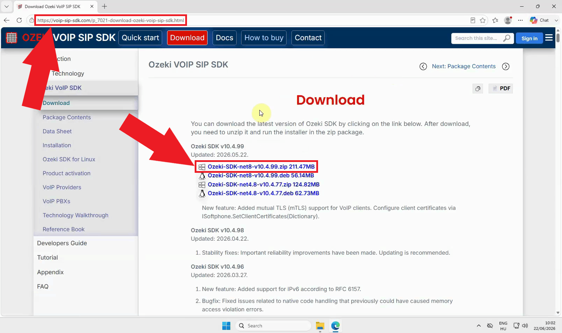Reload the page with the refresh icon
Screen dimensions: 562x333
[x=19, y=20]
